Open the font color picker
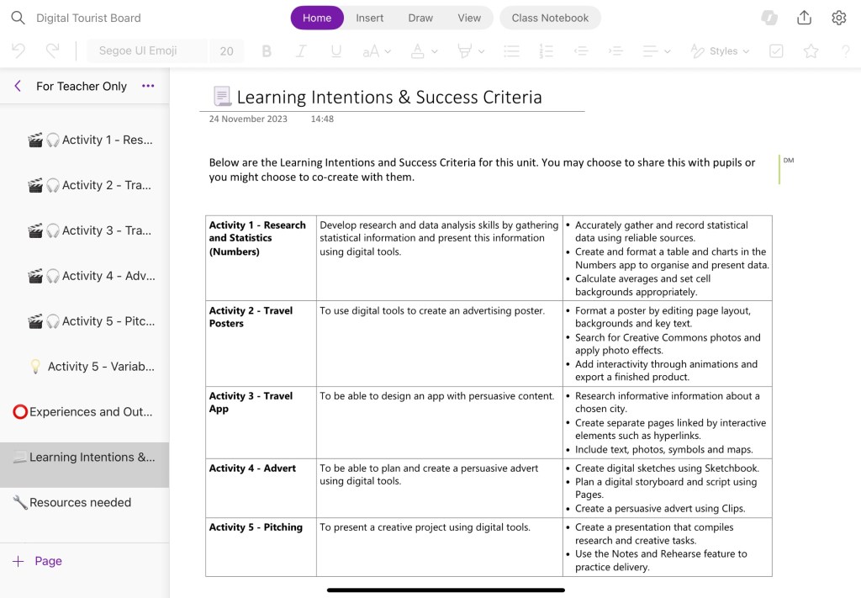Image resolution: width=861 pixels, height=598 pixels. click(423, 51)
